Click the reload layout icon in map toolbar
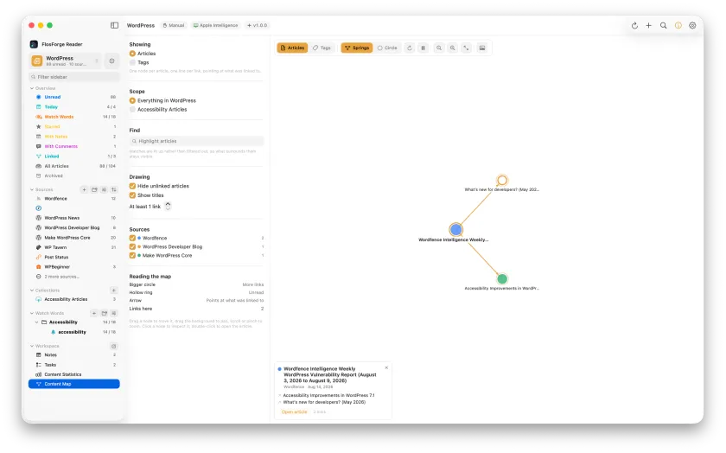726x453 pixels. point(410,48)
